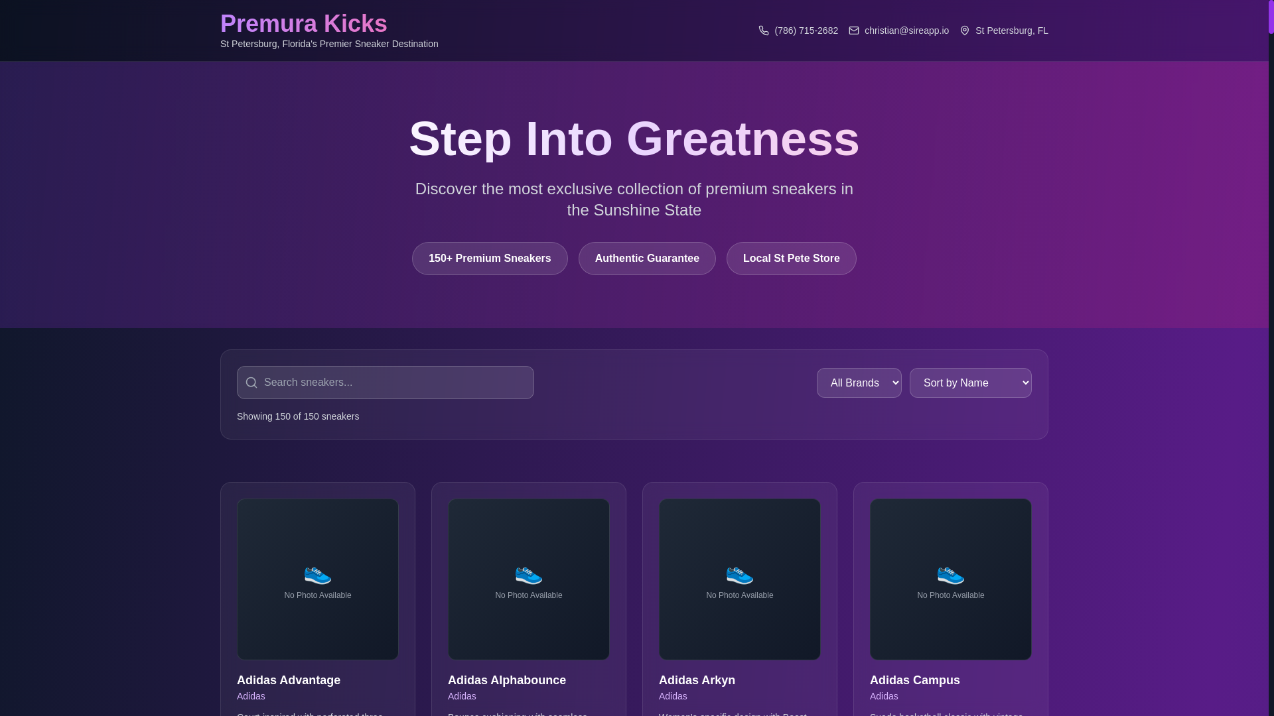Click the hero subtitle about Sunshine State
The width and height of the screenshot is (1274, 716).
634,200
